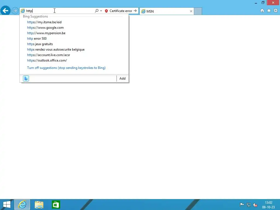Image resolution: width=280 pixels, height=210 pixels.
Task: Open File Explorer from taskbar
Action: click(x=39, y=205)
